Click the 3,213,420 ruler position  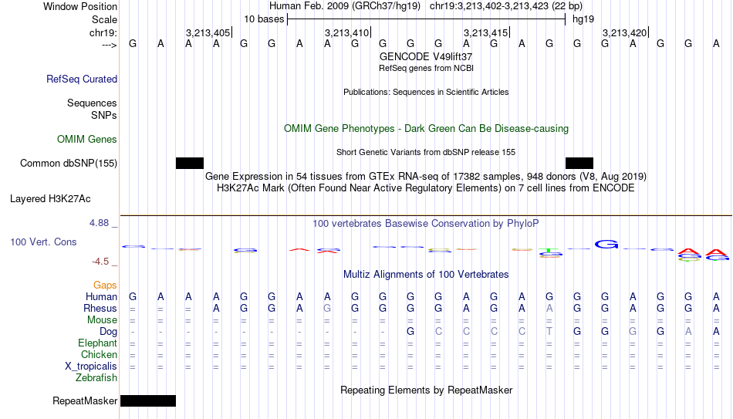click(624, 32)
